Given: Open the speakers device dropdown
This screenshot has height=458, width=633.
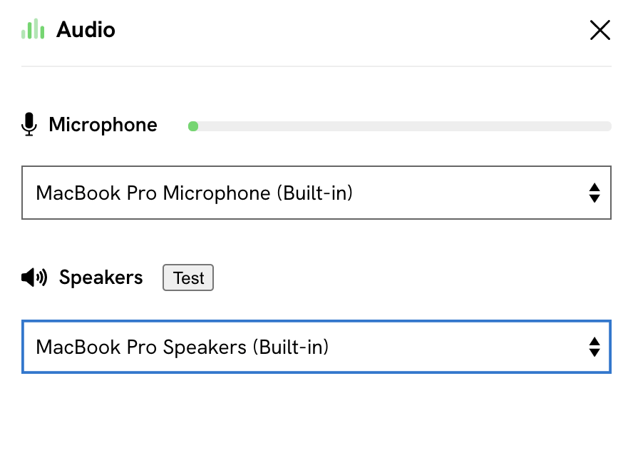Looking at the screenshot, I should [316, 347].
